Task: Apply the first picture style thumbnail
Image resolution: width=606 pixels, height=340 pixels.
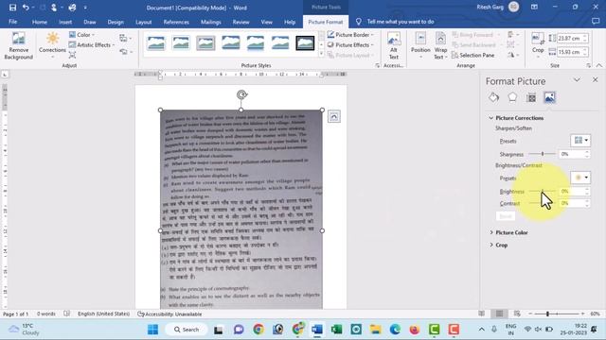Action: click(156, 42)
